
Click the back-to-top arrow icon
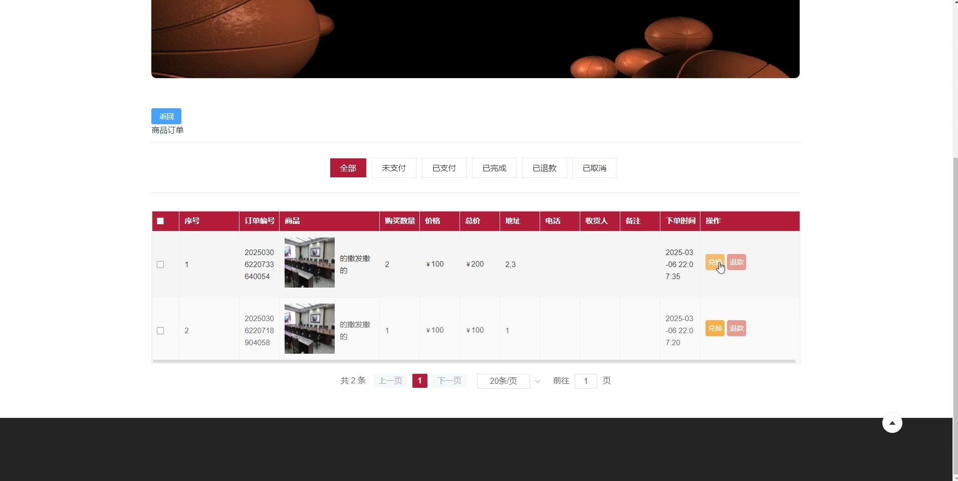pos(892,423)
